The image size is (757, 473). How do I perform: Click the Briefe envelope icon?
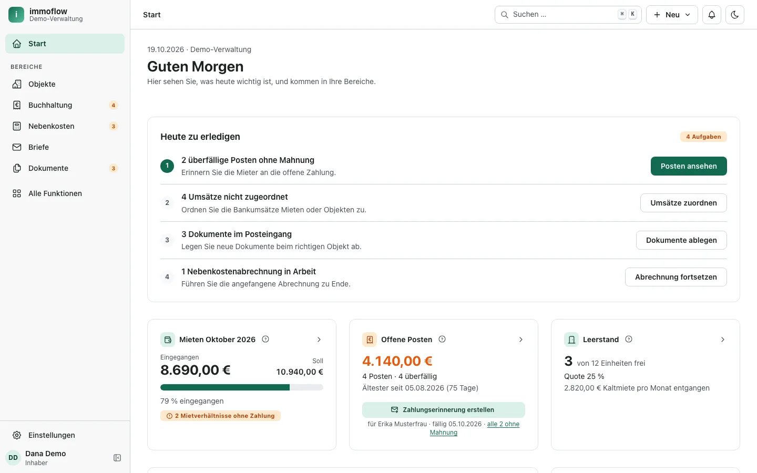click(17, 147)
